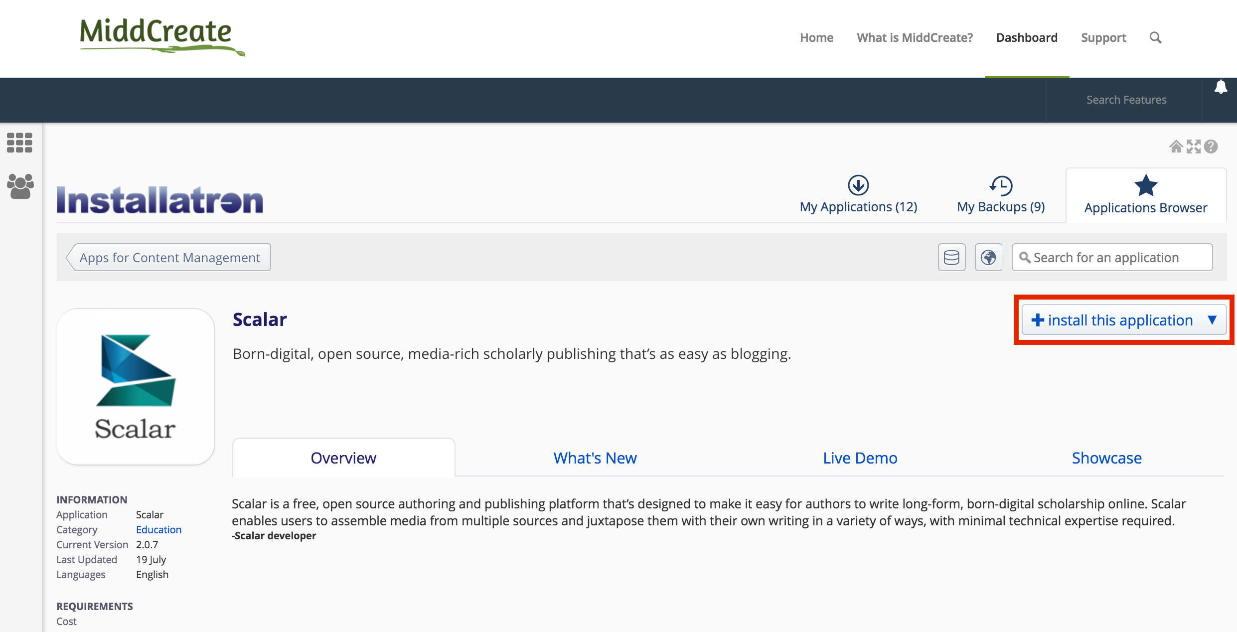Open the users group sidebar icon
1237x632 pixels.
click(x=20, y=186)
